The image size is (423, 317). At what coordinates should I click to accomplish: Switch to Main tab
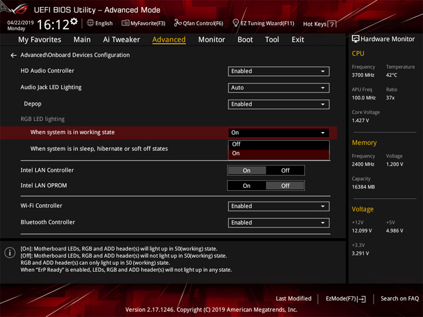click(82, 40)
